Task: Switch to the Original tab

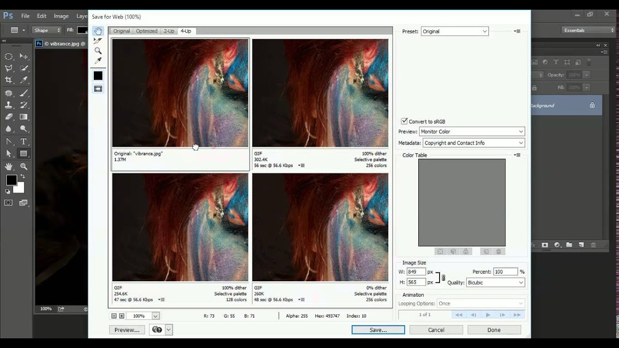Action: 121,31
